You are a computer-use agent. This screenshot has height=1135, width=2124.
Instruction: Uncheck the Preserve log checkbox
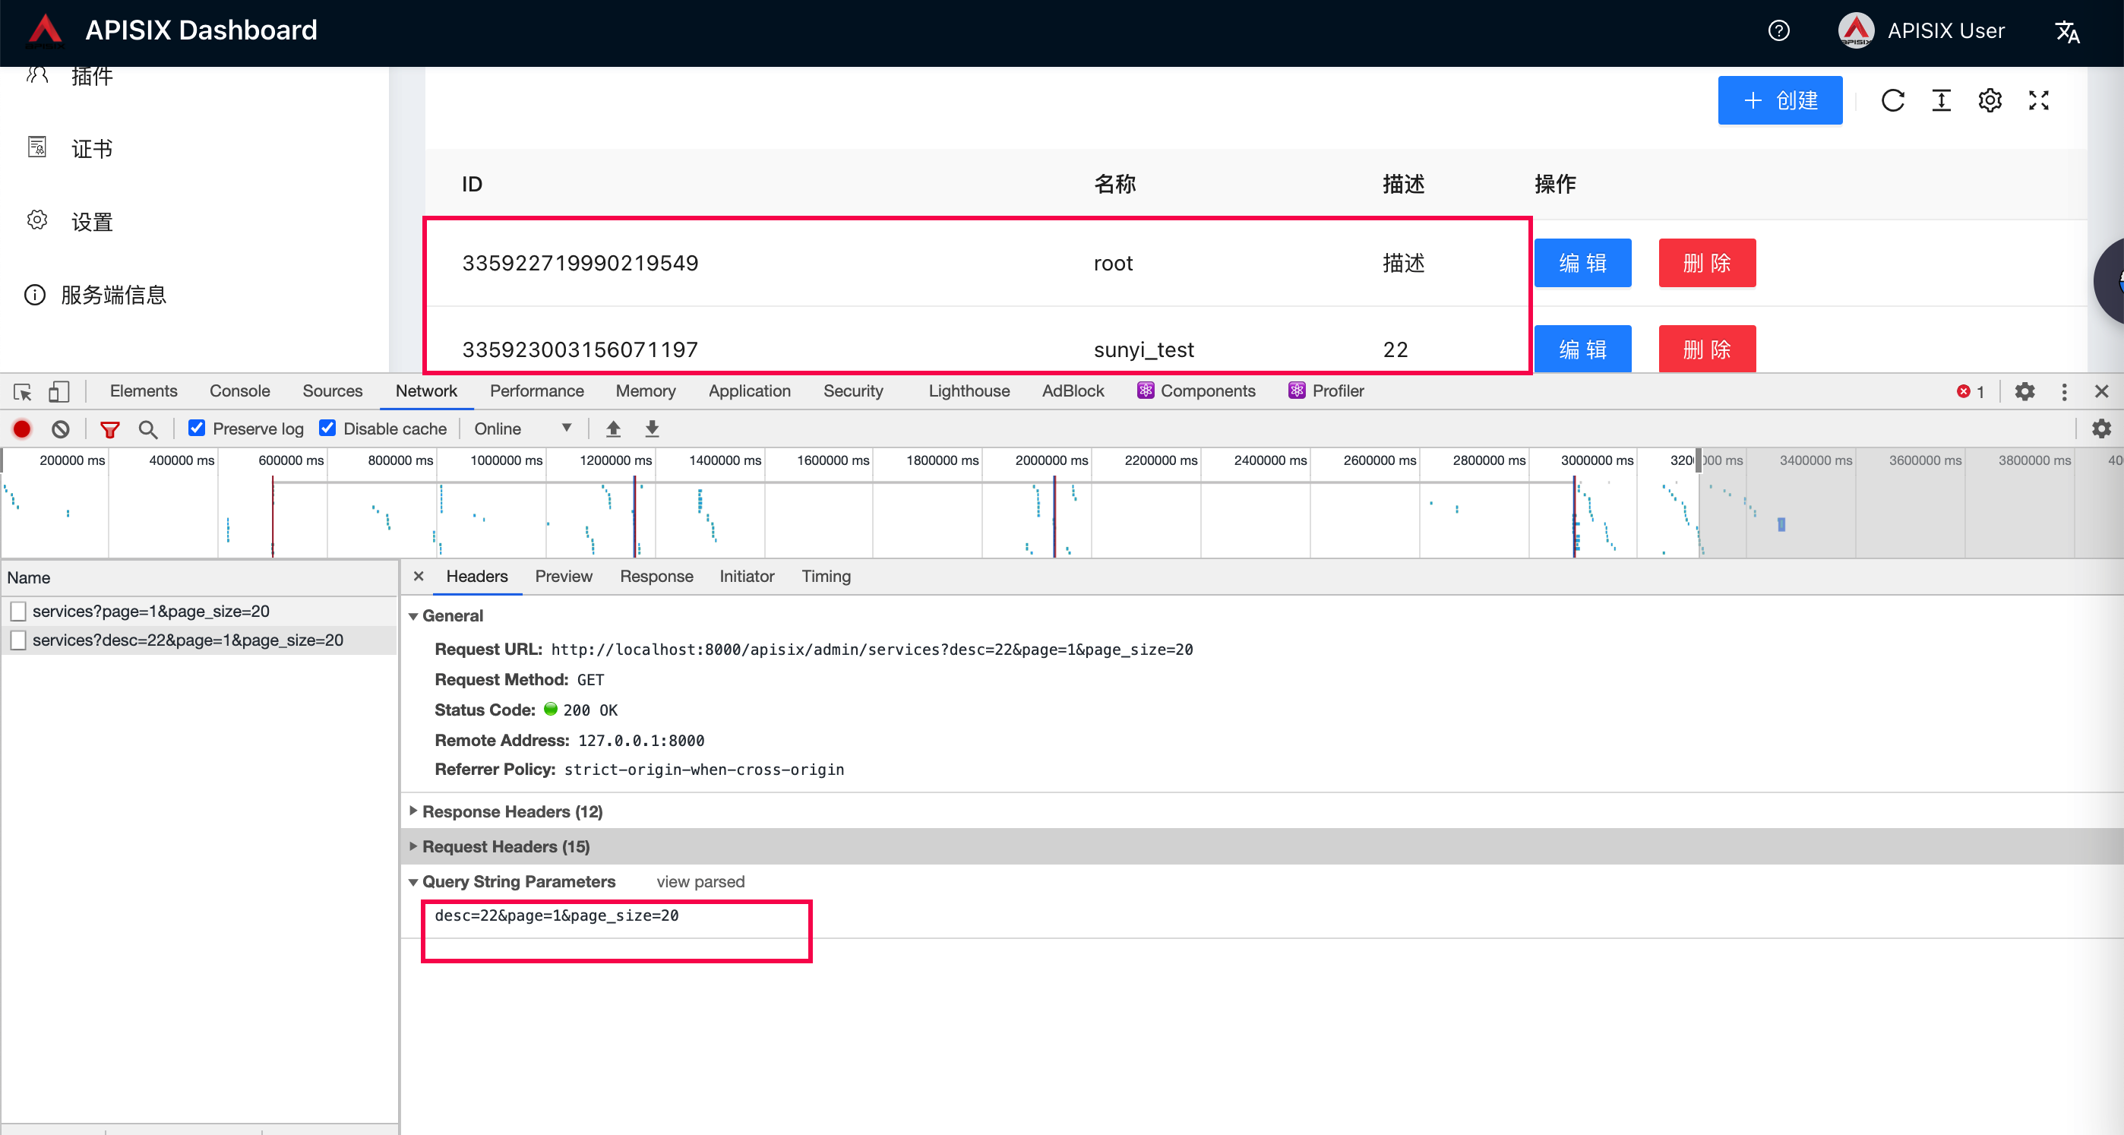tap(196, 427)
